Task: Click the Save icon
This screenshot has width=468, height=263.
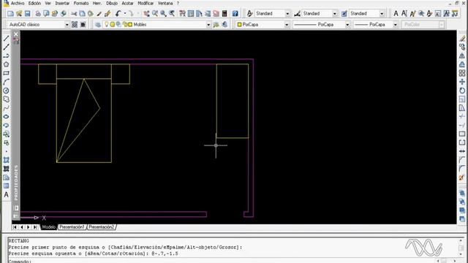Action: [x=28, y=13]
